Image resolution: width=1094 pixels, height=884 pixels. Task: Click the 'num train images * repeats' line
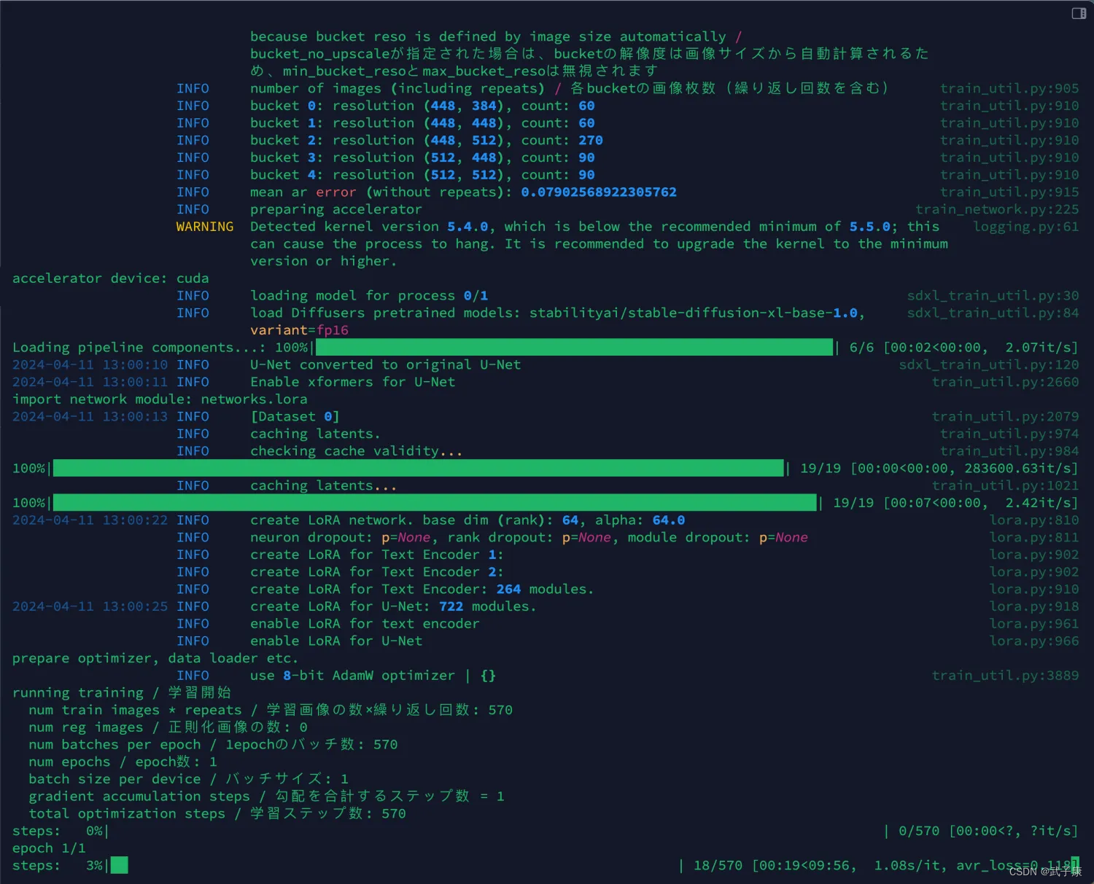271,710
